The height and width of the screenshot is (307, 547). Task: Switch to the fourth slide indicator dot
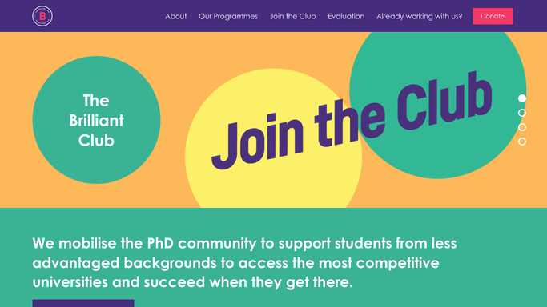(522, 142)
